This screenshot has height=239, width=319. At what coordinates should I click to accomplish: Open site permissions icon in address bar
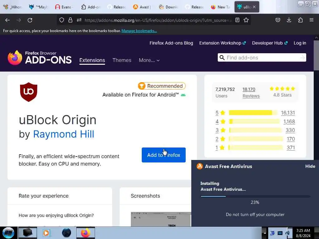(79, 20)
